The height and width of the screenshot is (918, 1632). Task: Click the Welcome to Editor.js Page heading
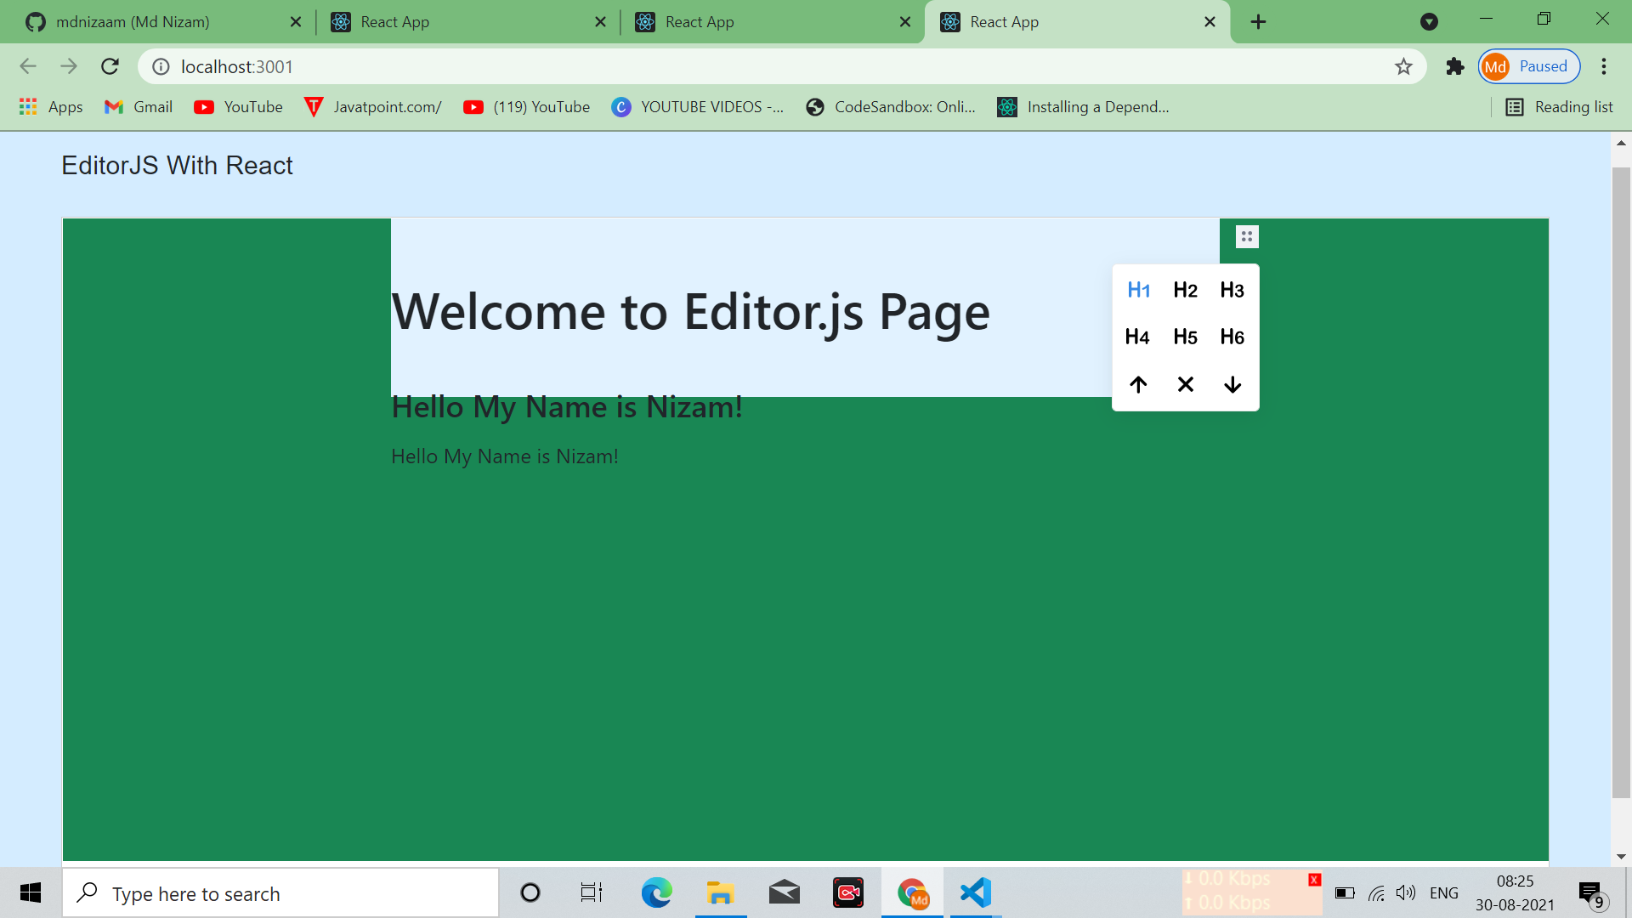point(690,311)
